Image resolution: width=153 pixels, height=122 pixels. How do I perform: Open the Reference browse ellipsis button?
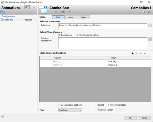[x=150, y=26]
